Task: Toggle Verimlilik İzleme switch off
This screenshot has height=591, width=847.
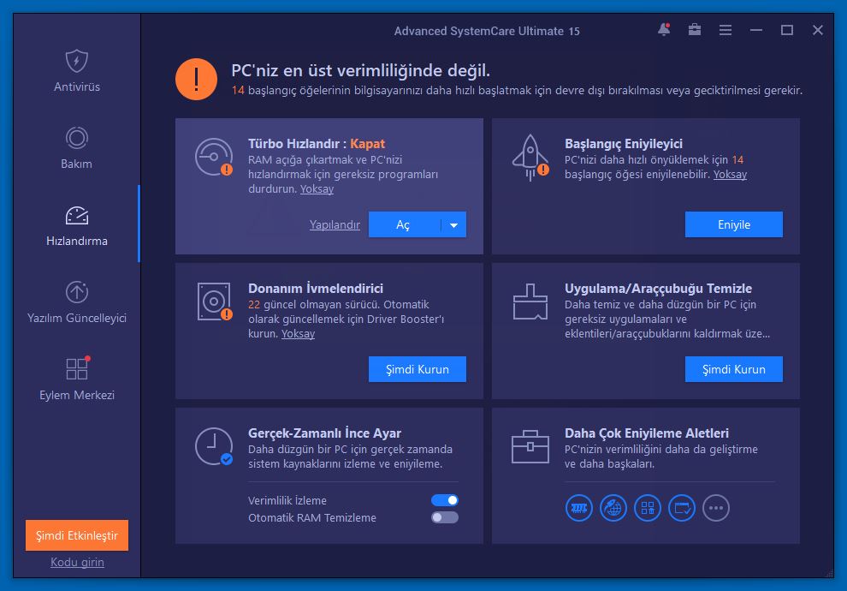Action: point(445,500)
